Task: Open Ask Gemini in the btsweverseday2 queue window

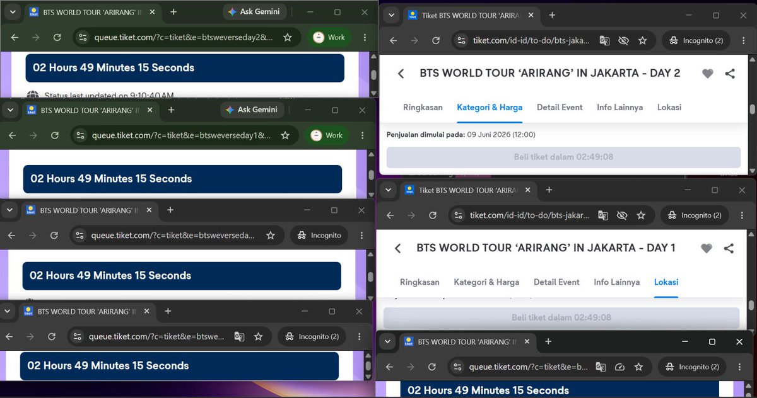Action: point(255,12)
